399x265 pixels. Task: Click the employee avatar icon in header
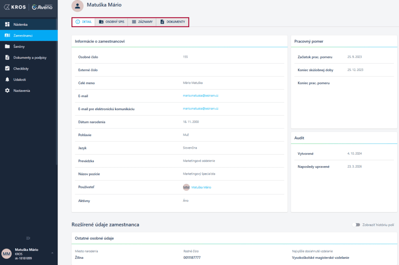[78, 5]
